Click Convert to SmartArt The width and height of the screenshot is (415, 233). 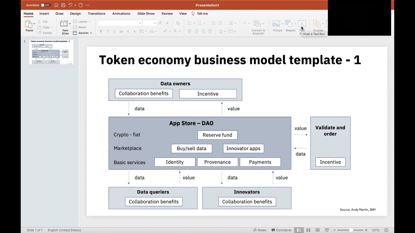[258, 28]
